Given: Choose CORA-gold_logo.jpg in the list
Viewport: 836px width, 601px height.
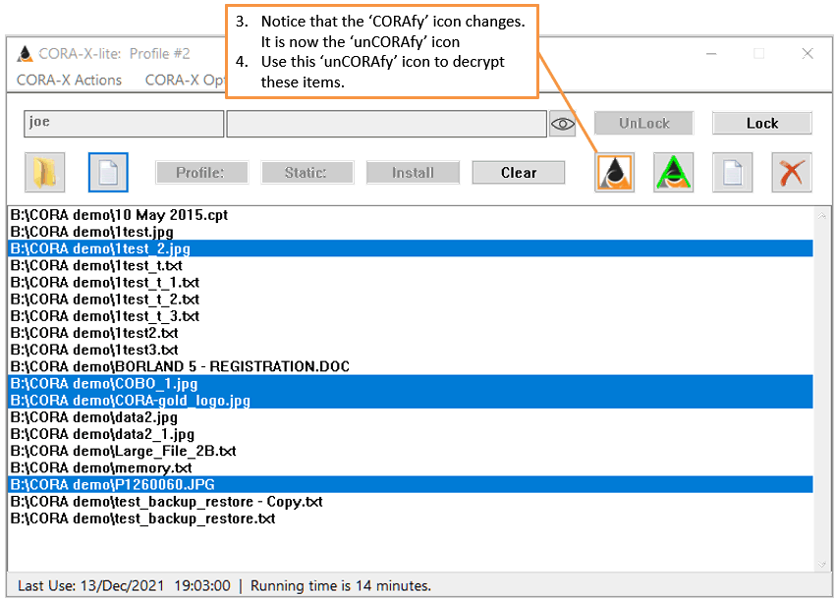Looking at the screenshot, I should [x=130, y=401].
